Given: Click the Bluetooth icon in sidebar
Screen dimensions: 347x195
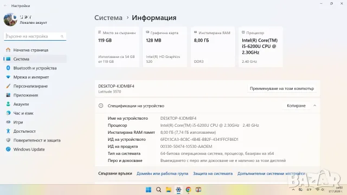Looking at the screenshot, I should point(8,68).
